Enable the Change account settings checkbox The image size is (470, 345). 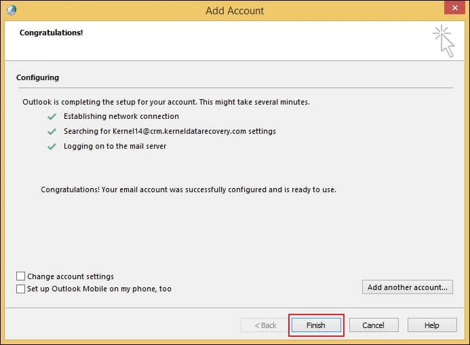tap(21, 276)
